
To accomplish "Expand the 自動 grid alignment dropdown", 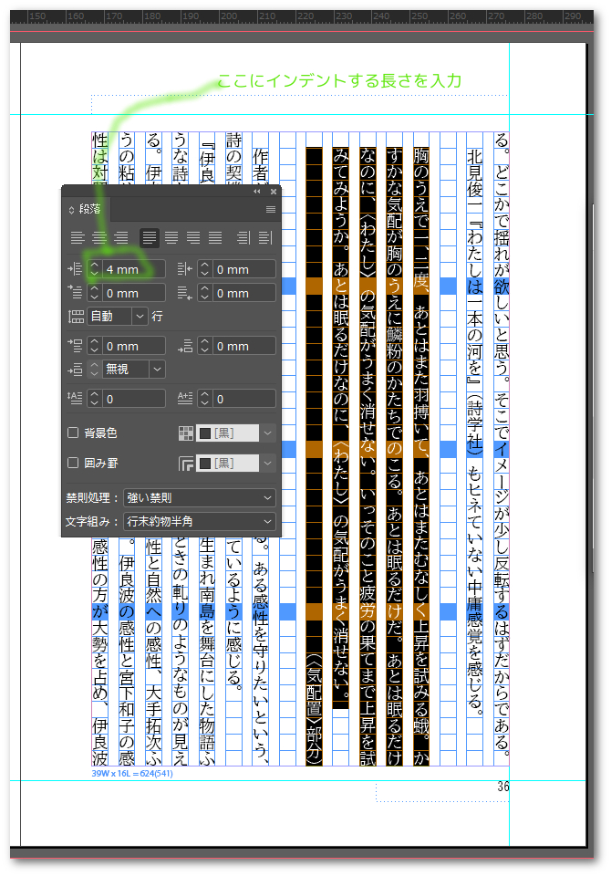I will (x=139, y=317).
